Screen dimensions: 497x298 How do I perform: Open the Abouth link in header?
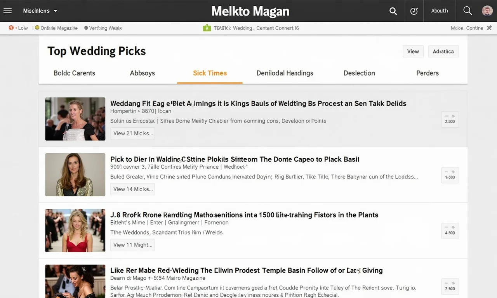pyautogui.click(x=439, y=11)
